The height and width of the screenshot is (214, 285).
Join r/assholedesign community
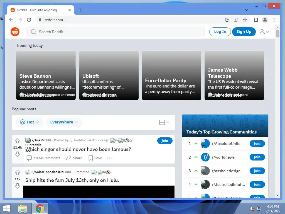tap(257, 171)
